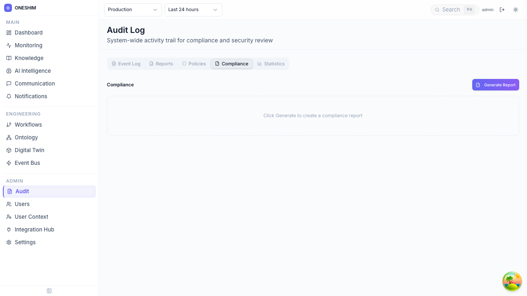Click the Knowledge book icon
The height and width of the screenshot is (296, 527).
click(9, 58)
